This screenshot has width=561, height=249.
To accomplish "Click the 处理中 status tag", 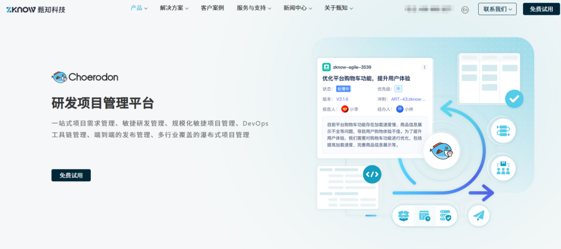I will [x=343, y=88].
